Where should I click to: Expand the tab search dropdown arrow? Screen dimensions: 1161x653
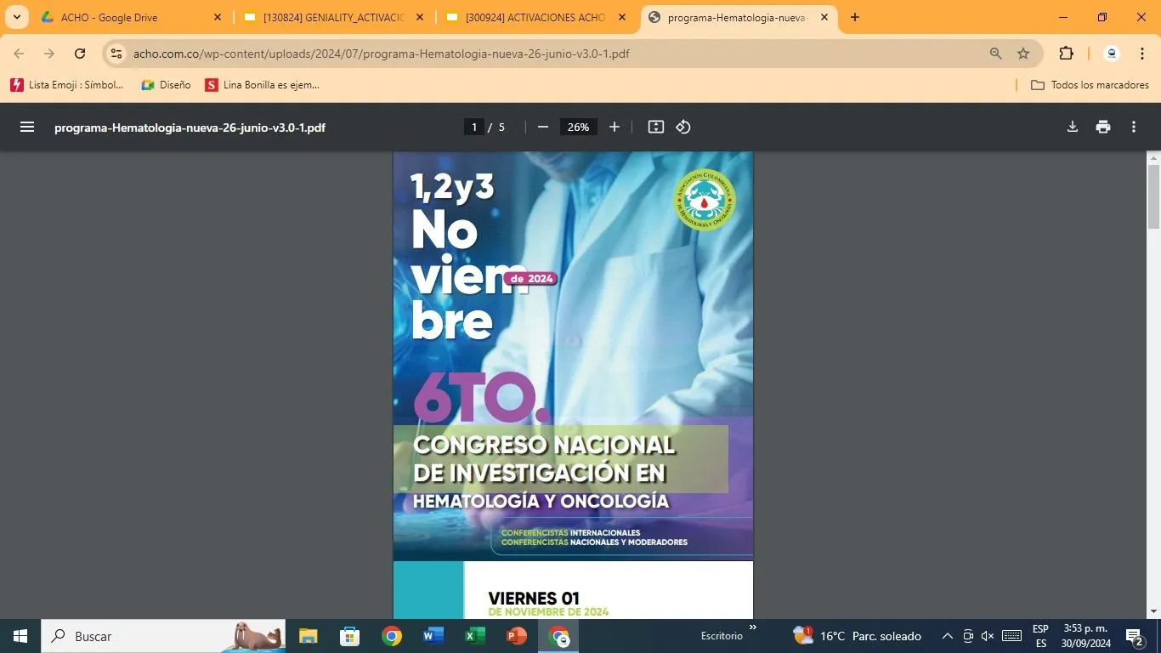click(16, 17)
